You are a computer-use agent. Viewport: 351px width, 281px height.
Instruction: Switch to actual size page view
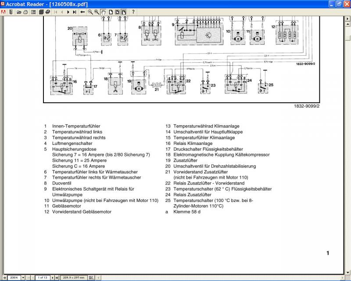click(x=111, y=12)
